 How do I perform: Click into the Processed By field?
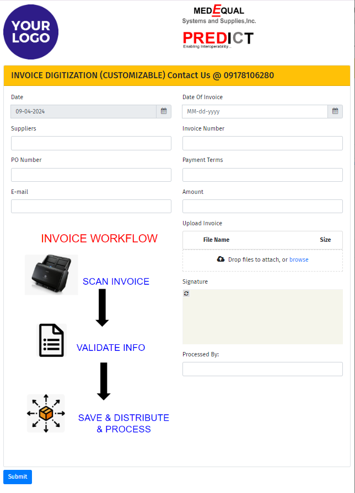click(262, 369)
